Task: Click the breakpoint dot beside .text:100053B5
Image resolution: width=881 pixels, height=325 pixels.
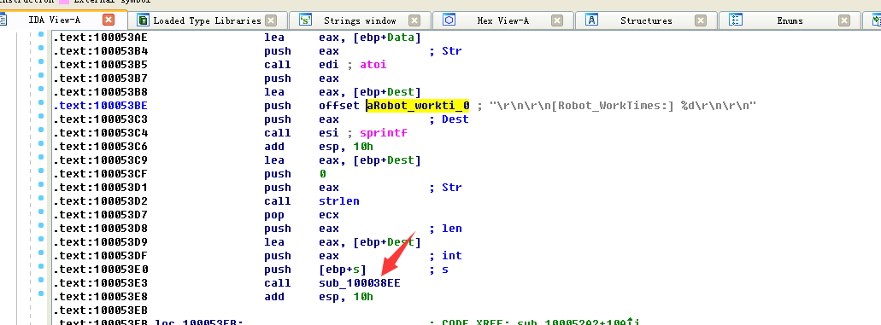Action: click(41, 61)
